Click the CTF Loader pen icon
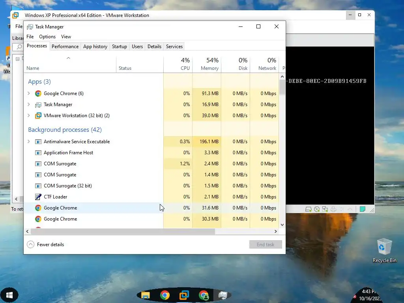The image size is (404, 303). tap(38, 197)
